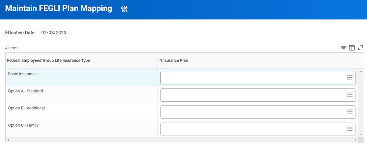The image size is (367, 146).
Task: Click the Effective Date label
Action: [20, 33]
